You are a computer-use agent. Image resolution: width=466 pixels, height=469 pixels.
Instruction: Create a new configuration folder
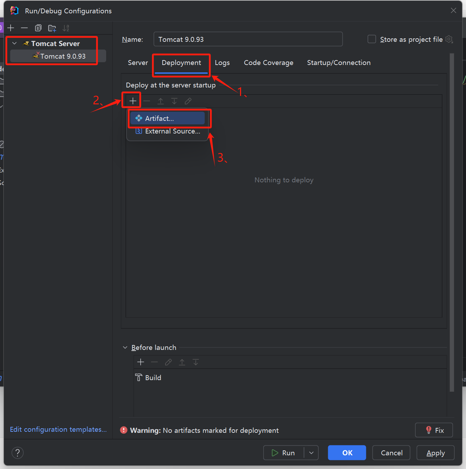(52, 28)
